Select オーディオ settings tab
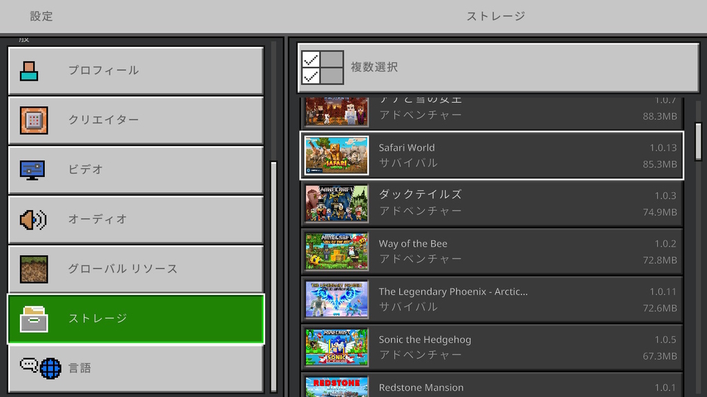707x397 pixels. [x=136, y=219]
